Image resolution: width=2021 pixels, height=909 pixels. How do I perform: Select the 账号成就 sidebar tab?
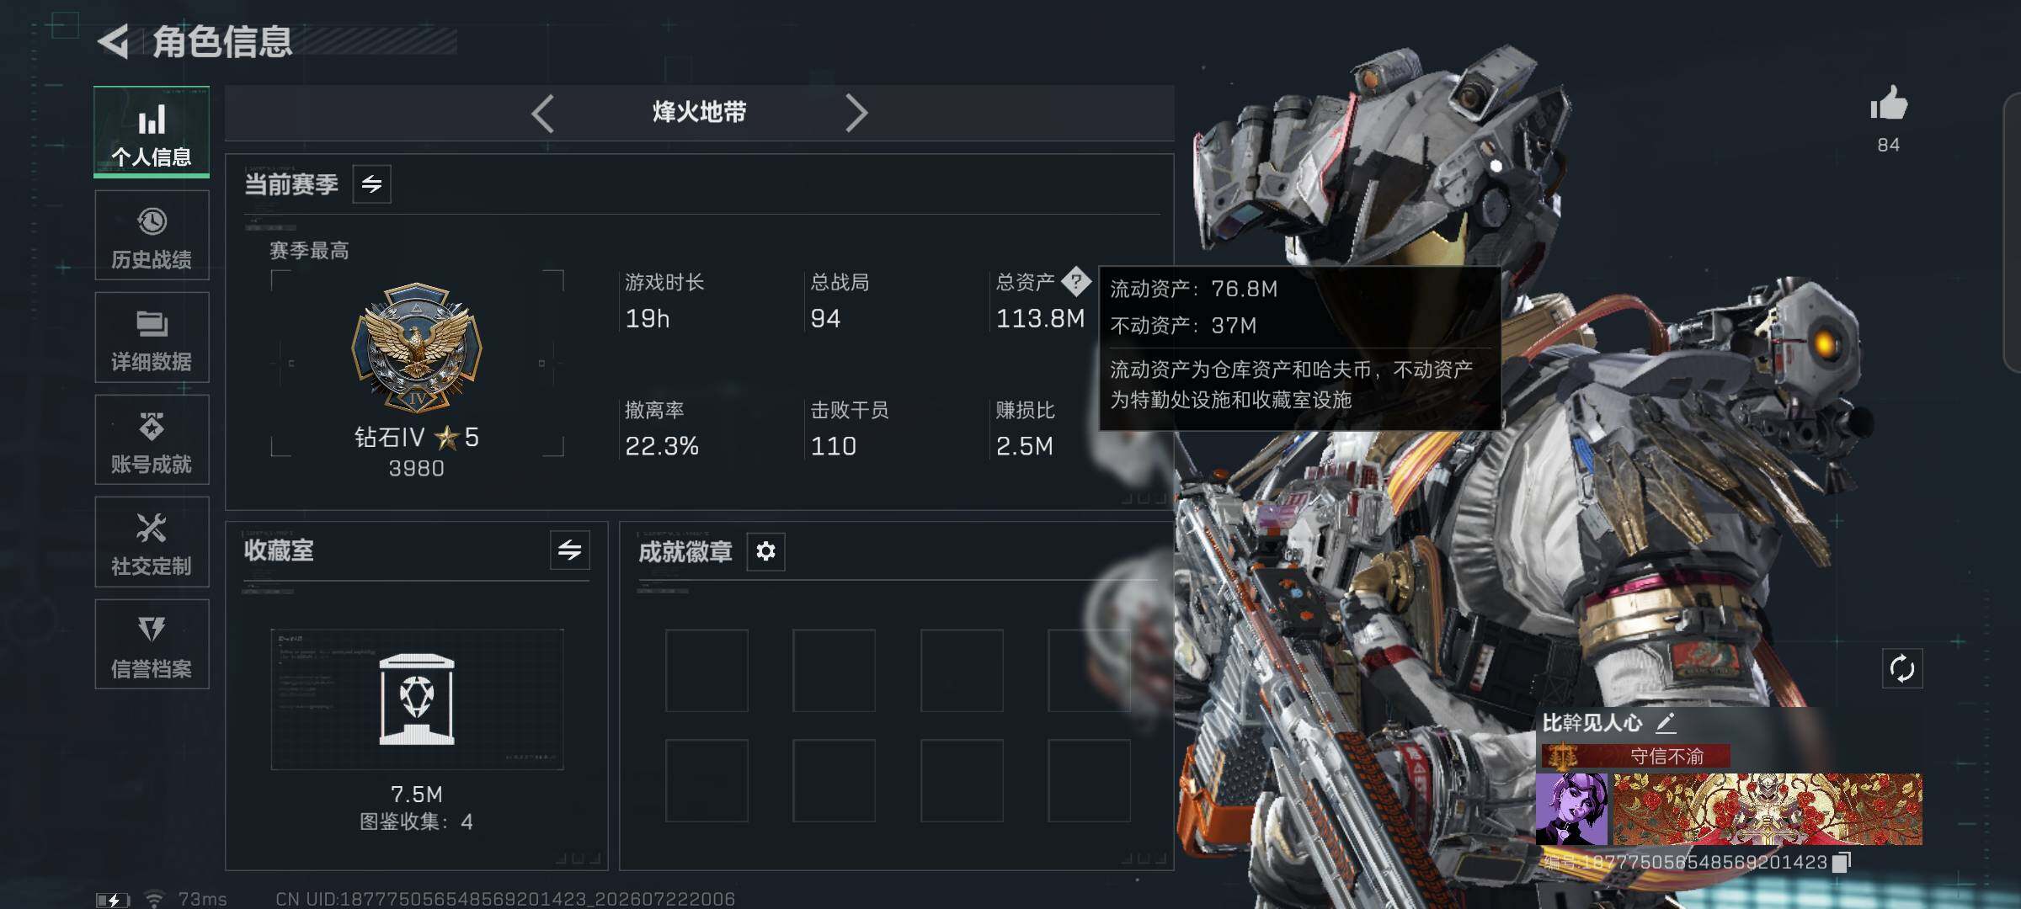(x=152, y=440)
